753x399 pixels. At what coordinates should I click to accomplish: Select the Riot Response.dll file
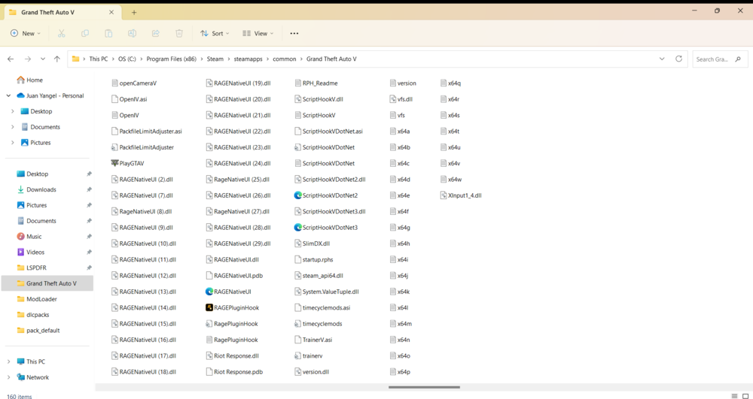point(233,356)
